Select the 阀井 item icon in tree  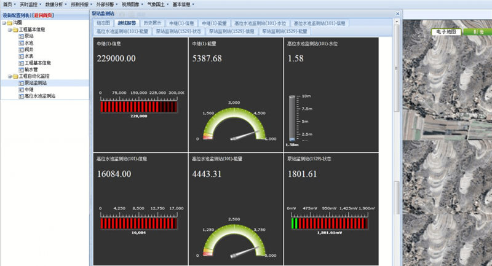click(22, 50)
